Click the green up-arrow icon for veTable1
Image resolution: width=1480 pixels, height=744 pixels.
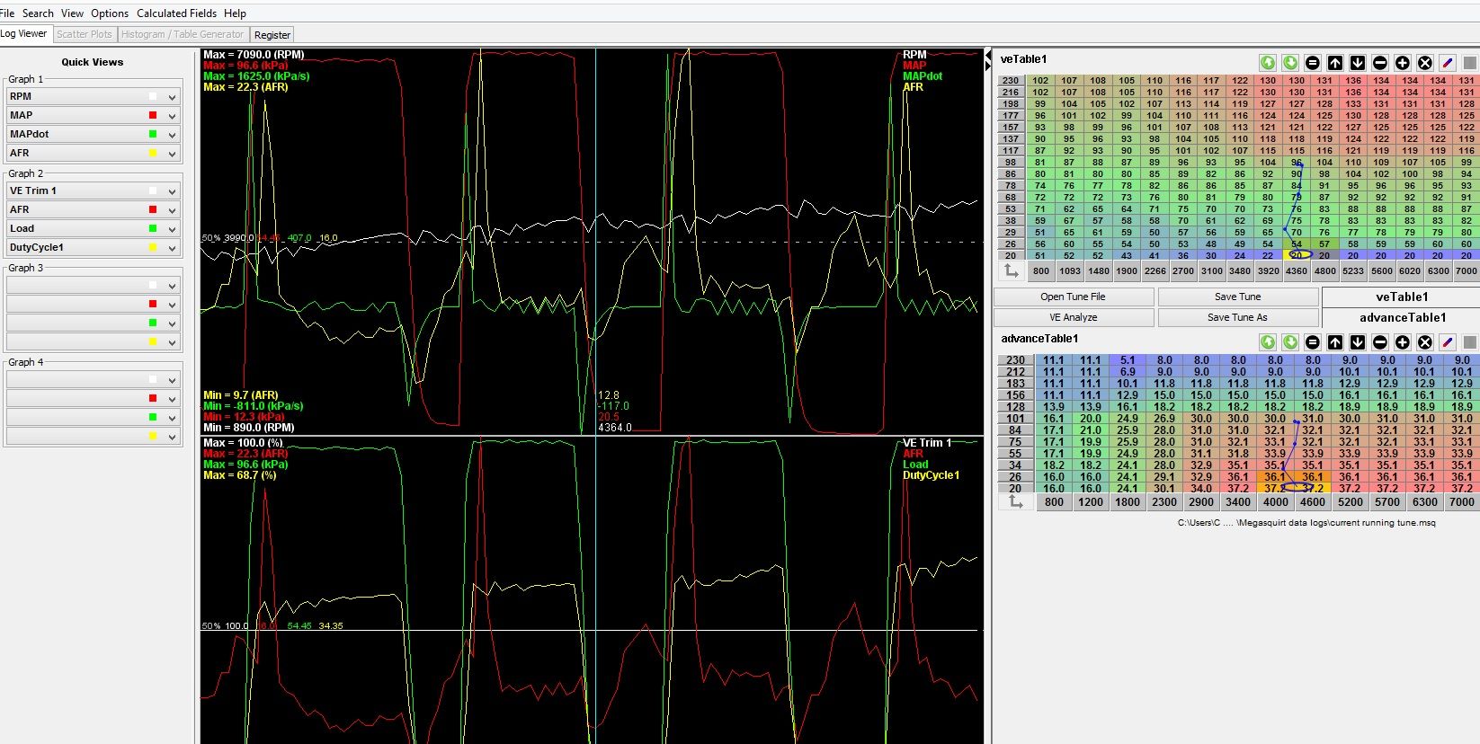1268,63
